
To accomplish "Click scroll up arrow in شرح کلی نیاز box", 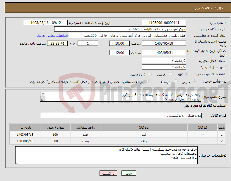I will pos(43,93).
